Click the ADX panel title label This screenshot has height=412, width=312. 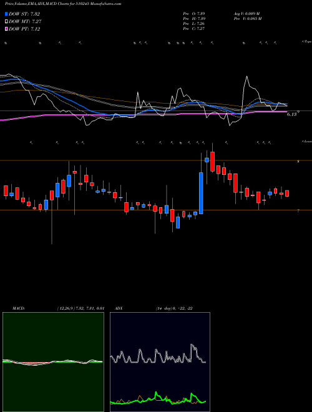(x=119, y=308)
